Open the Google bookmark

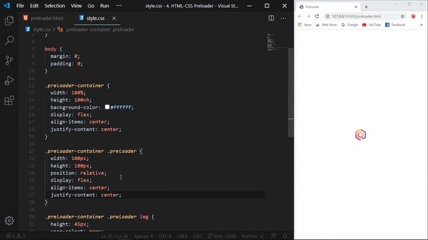pyautogui.click(x=349, y=25)
